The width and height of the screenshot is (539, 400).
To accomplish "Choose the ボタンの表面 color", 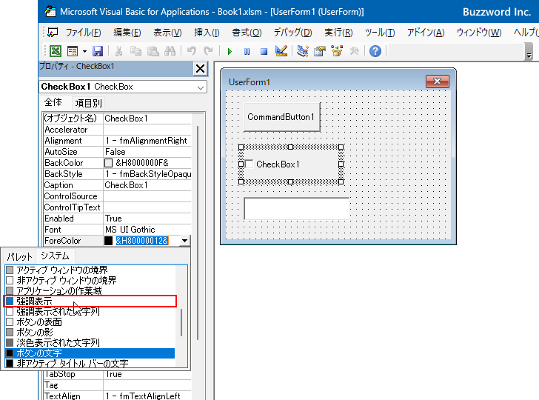I will (x=90, y=322).
